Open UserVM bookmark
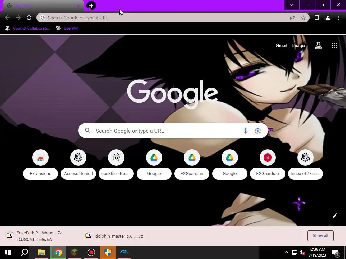The height and width of the screenshot is (259, 346). [67, 28]
